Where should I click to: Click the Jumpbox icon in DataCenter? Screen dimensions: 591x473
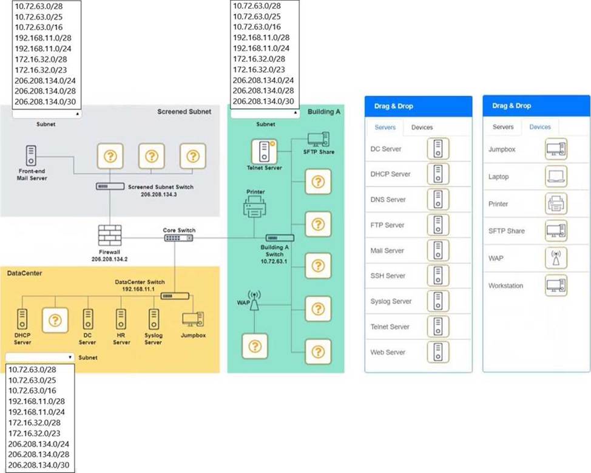(193, 319)
